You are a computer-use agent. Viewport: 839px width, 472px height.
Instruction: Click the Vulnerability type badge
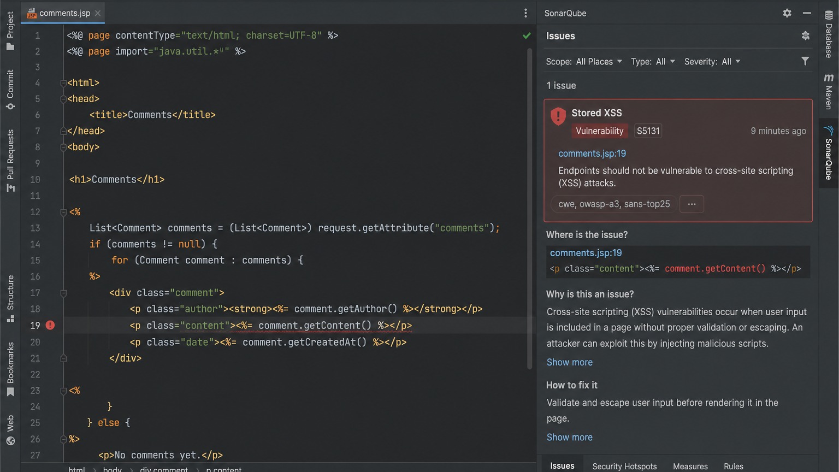(x=599, y=131)
